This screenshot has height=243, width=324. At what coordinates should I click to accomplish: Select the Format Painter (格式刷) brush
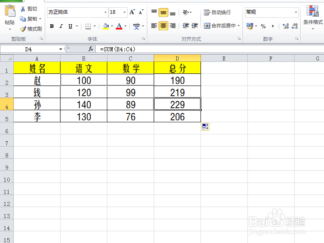(23, 29)
